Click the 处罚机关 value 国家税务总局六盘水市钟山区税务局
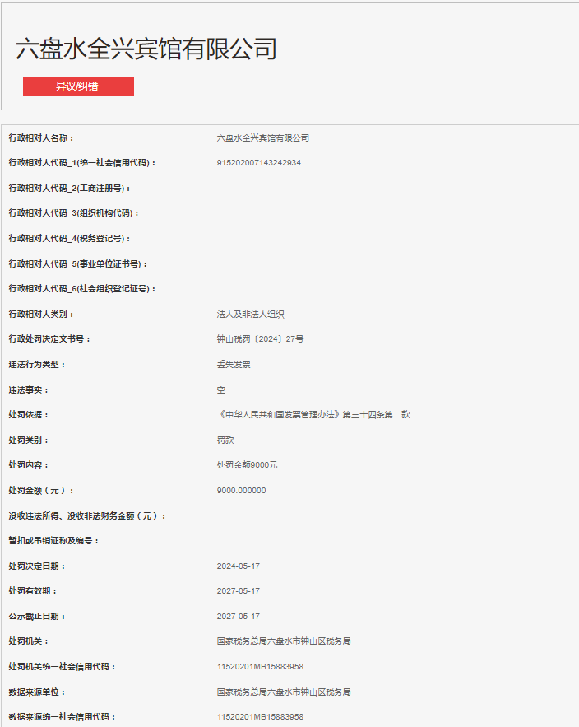This screenshot has width=579, height=727. coord(284,641)
